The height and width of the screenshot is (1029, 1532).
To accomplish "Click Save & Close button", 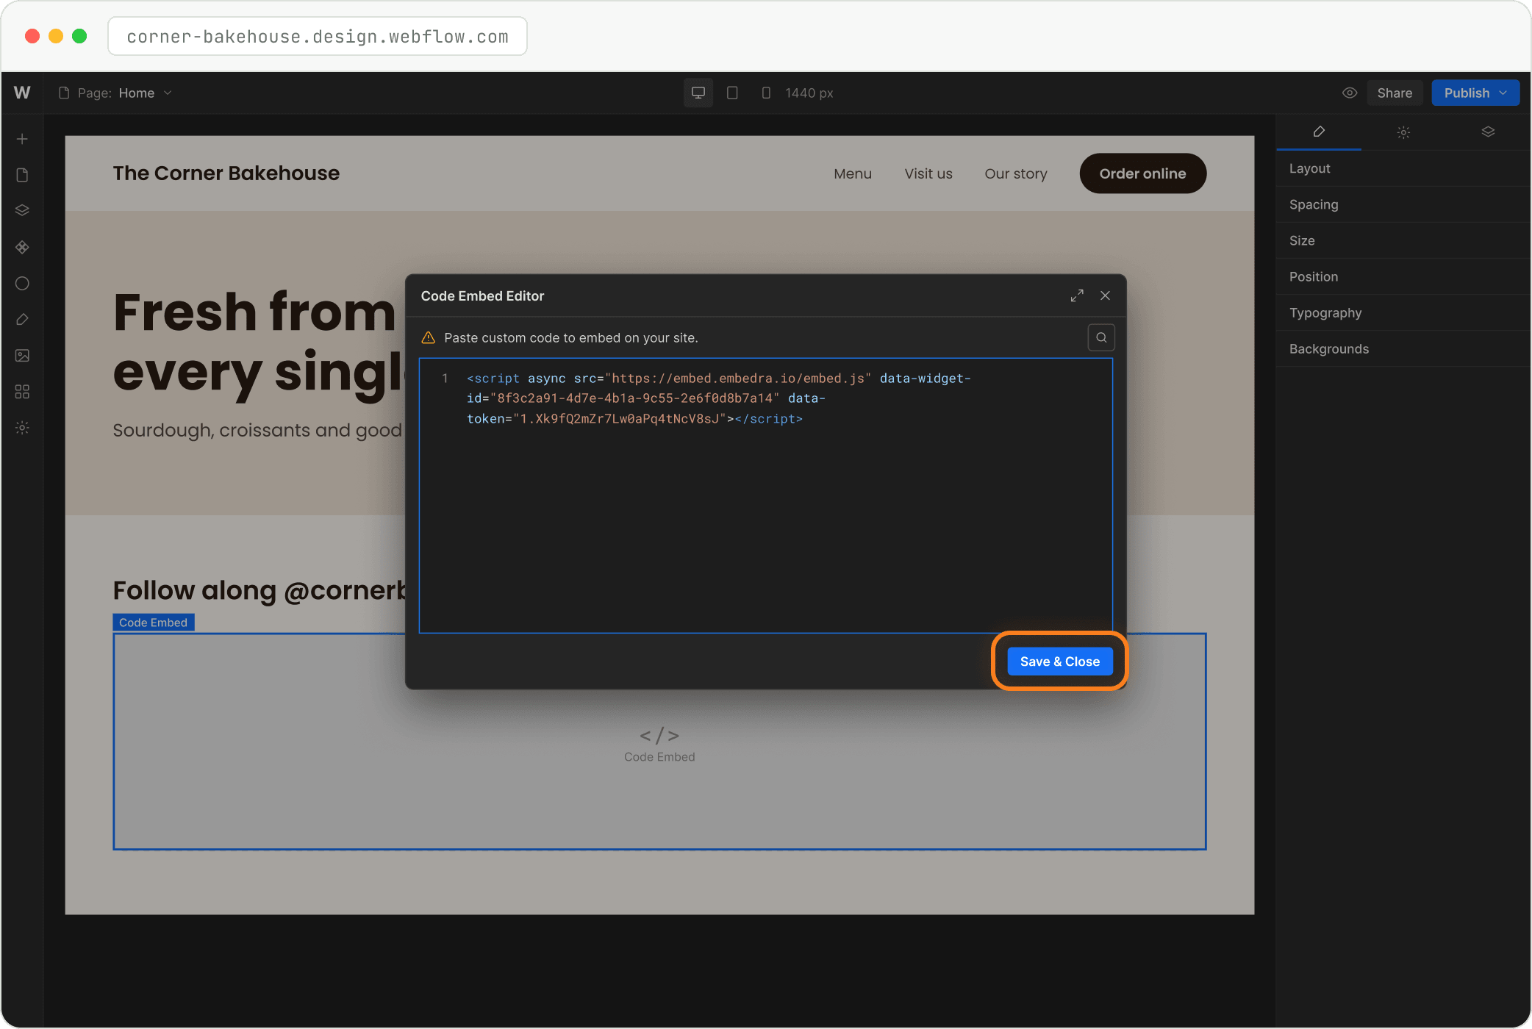I will point(1060,661).
